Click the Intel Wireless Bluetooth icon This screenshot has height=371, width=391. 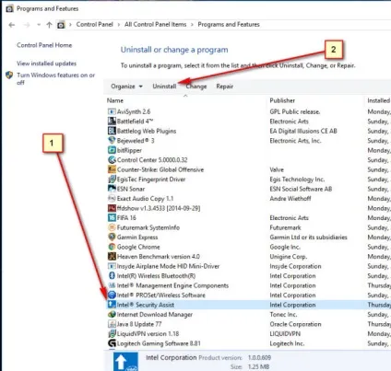click(x=112, y=276)
